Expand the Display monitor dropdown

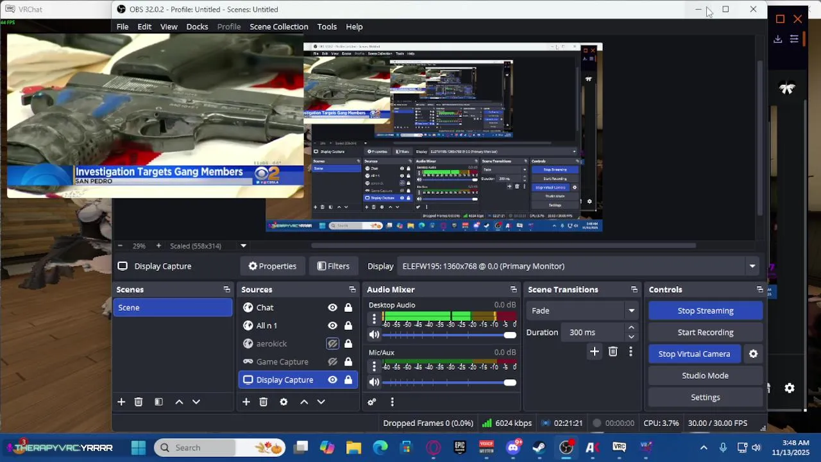[752, 266]
